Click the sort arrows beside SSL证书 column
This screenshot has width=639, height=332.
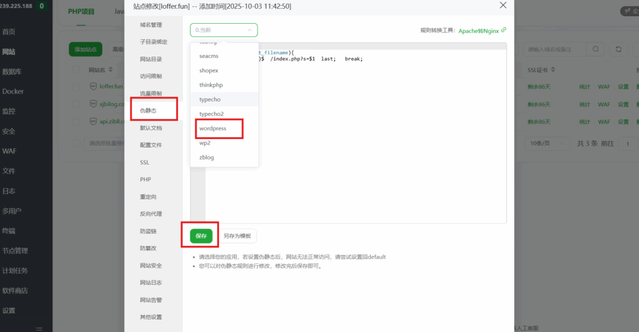point(554,70)
